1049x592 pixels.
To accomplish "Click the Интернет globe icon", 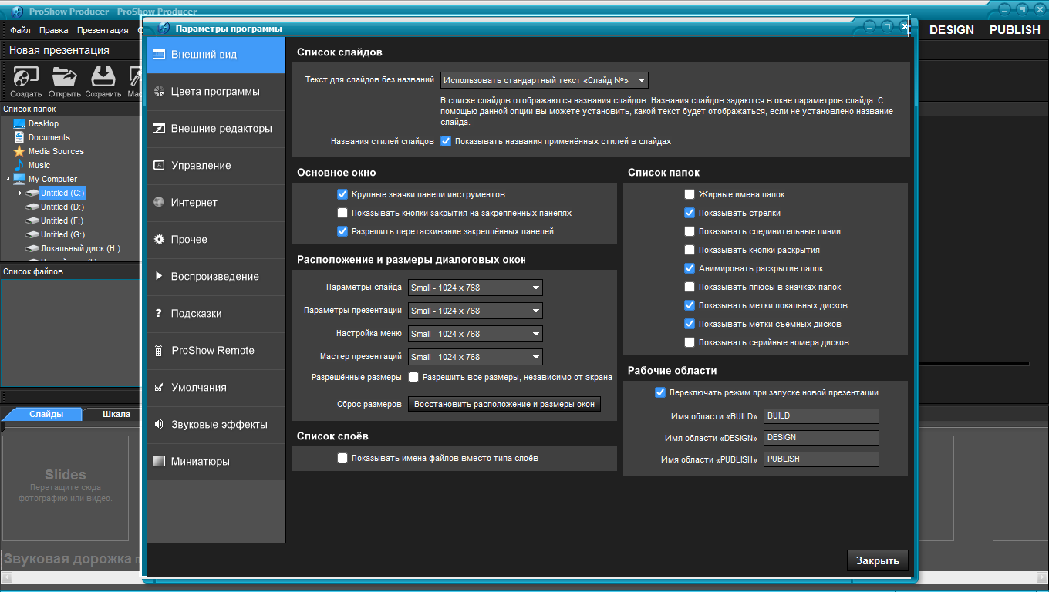I will coord(159,203).
